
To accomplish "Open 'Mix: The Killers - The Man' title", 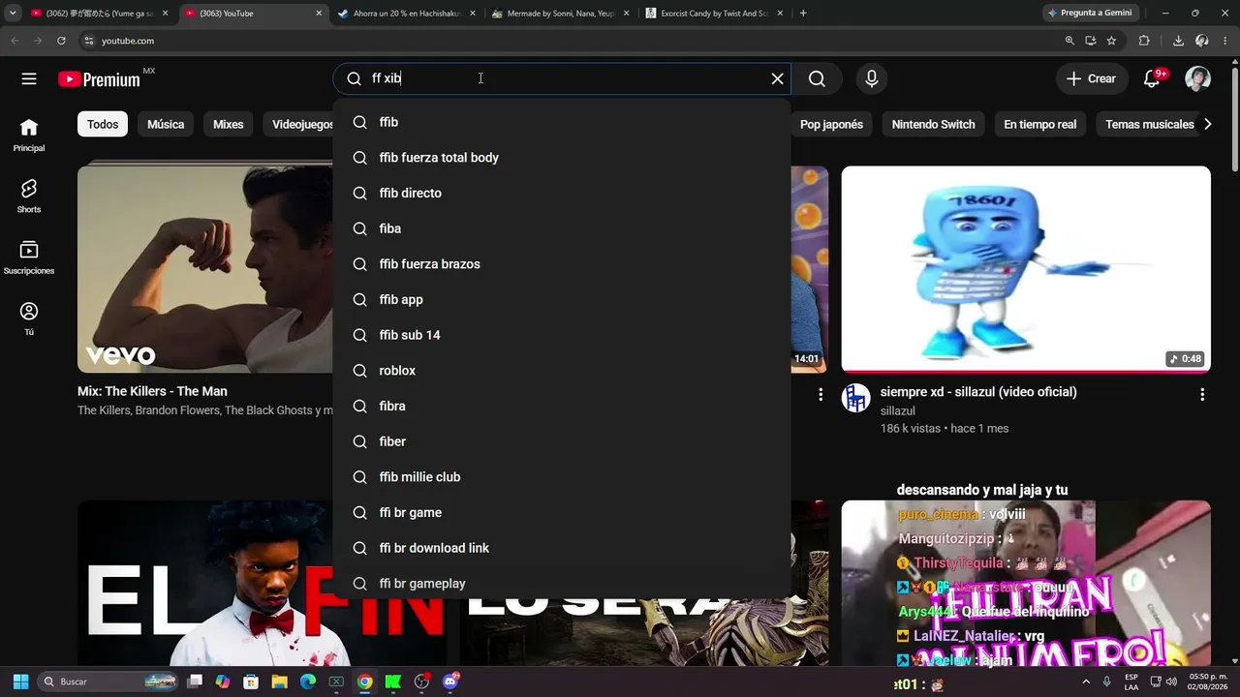I will point(152,391).
